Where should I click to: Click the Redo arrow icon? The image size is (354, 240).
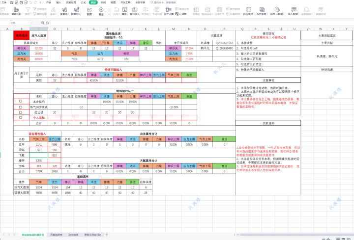point(36,2)
